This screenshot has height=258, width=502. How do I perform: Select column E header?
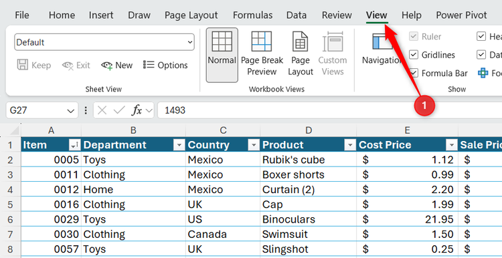click(x=407, y=130)
